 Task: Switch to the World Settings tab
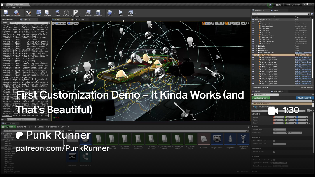pyautogui.click(x=278, y=92)
